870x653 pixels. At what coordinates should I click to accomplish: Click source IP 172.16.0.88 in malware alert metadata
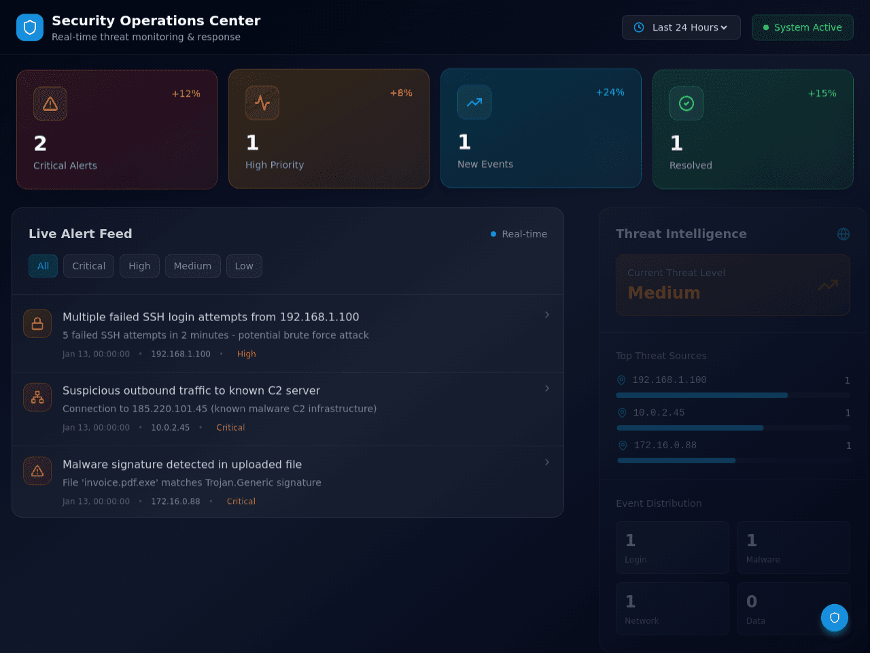point(175,501)
